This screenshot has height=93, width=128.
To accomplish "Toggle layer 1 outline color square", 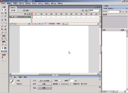I will (30, 17).
